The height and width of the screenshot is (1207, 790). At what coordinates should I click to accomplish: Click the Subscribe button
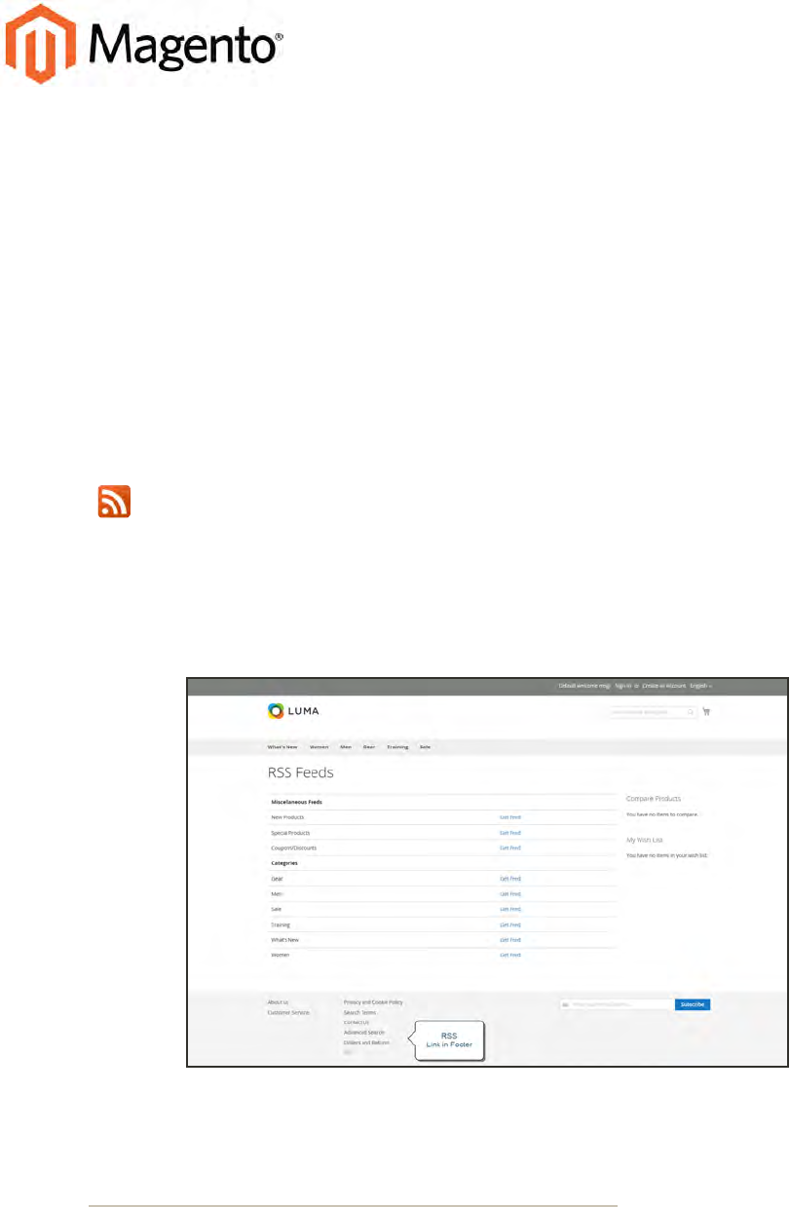pos(693,1003)
